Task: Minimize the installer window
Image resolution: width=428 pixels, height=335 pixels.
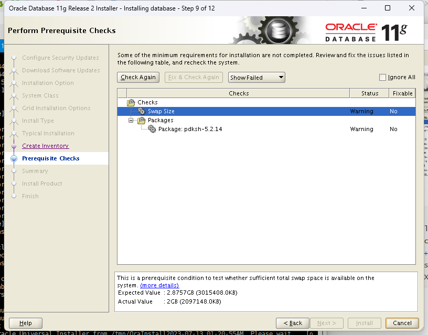Action: tap(364, 8)
